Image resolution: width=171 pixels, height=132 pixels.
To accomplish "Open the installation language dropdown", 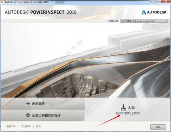I will click(x=144, y=21).
